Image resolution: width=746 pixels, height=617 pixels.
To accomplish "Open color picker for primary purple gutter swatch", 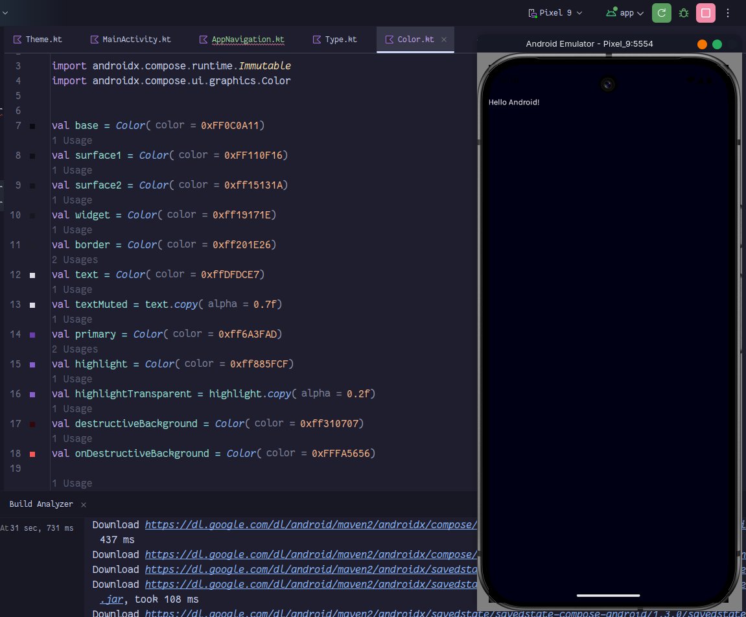I will point(32,335).
